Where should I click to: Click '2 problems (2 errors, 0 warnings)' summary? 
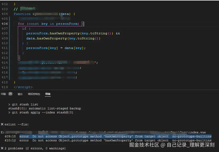35,148
